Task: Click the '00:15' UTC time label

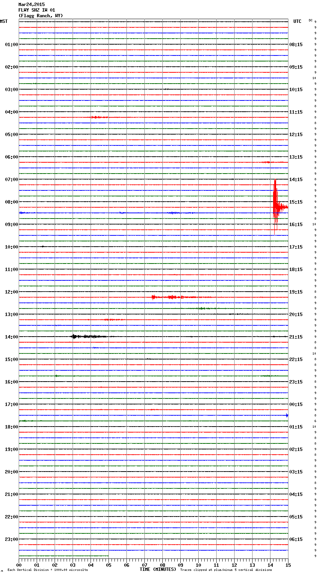Action: (296, 404)
